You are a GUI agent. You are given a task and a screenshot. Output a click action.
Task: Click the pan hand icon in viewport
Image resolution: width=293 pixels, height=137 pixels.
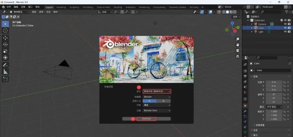click(238, 45)
